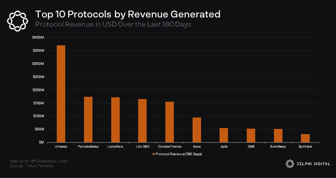
Task: Select the chart title text
Action: (x=128, y=14)
